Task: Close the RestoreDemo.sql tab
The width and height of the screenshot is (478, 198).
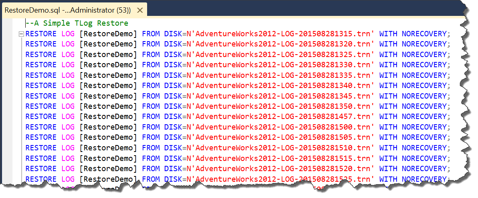Action: point(140,10)
